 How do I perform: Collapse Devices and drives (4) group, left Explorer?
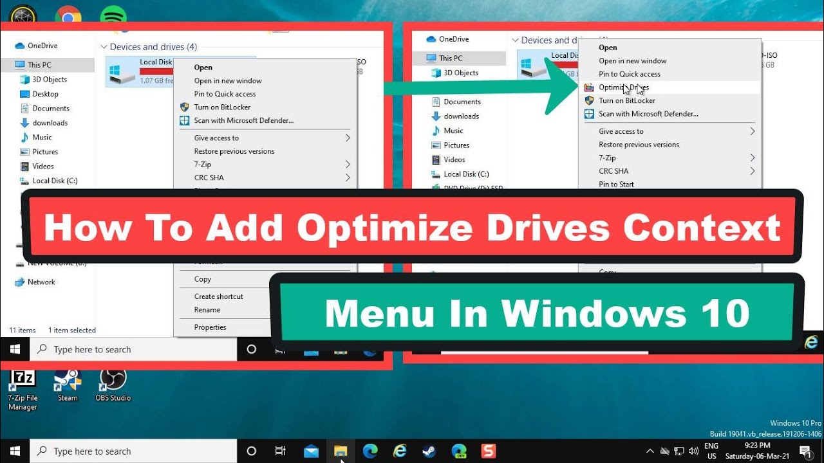tap(104, 47)
